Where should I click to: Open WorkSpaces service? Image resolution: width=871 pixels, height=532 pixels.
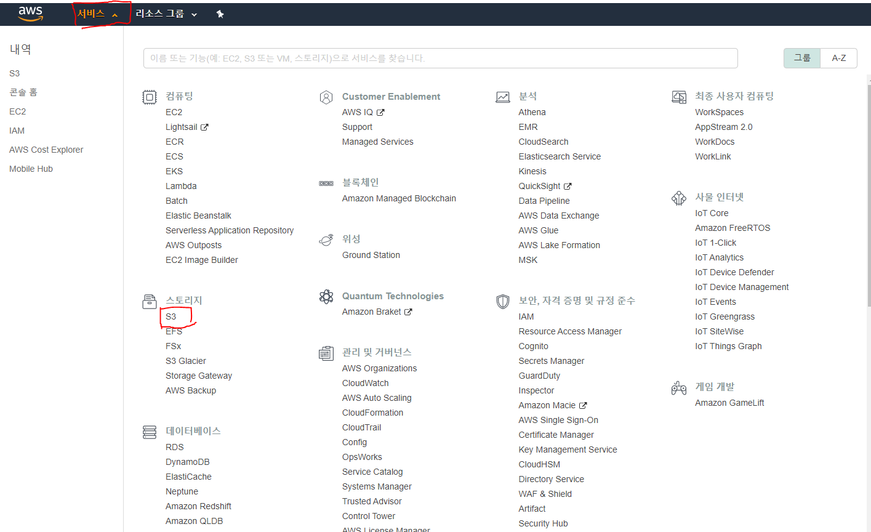point(720,112)
